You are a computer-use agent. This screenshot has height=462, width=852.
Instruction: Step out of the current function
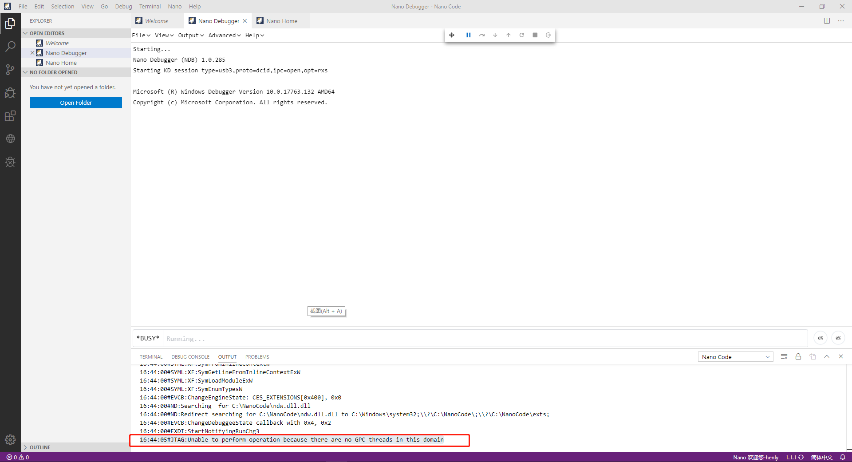tap(508, 35)
